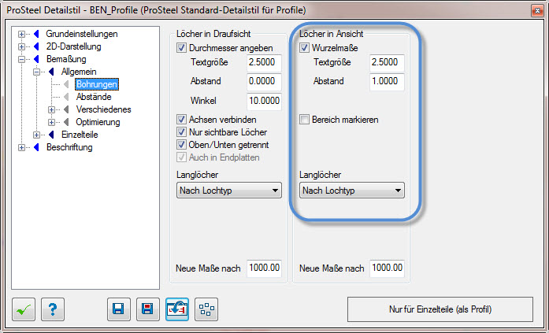
Task: Expand the 2D-Darstellung tree node
Action: [22, 47]
